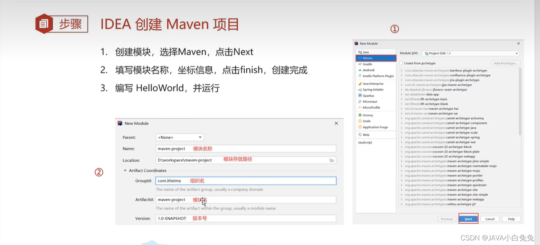Select maven-archetype-site-simple entry
540x245 pixels.
point(446,195)
